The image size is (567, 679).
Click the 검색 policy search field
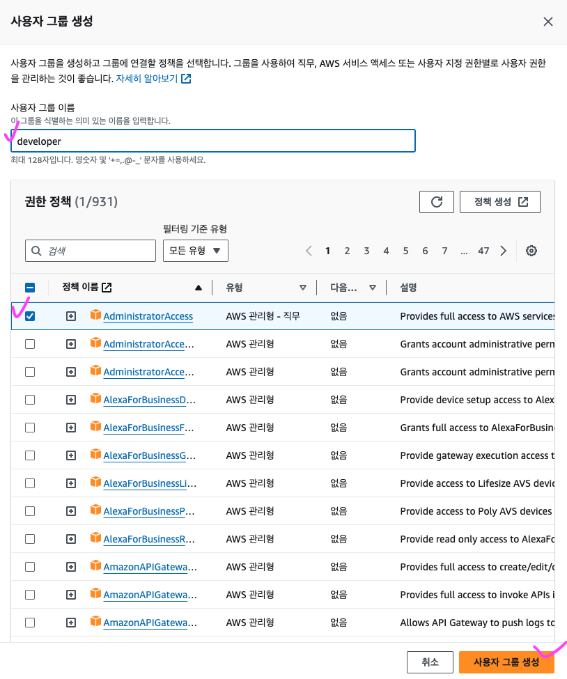click(x=91, y=251)
